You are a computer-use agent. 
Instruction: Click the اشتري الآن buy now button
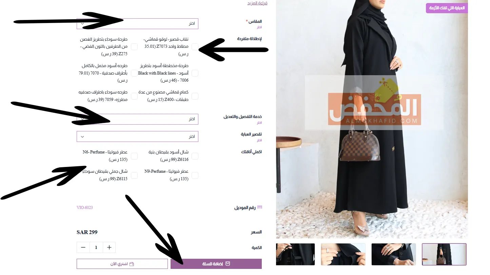pos(122,264)
